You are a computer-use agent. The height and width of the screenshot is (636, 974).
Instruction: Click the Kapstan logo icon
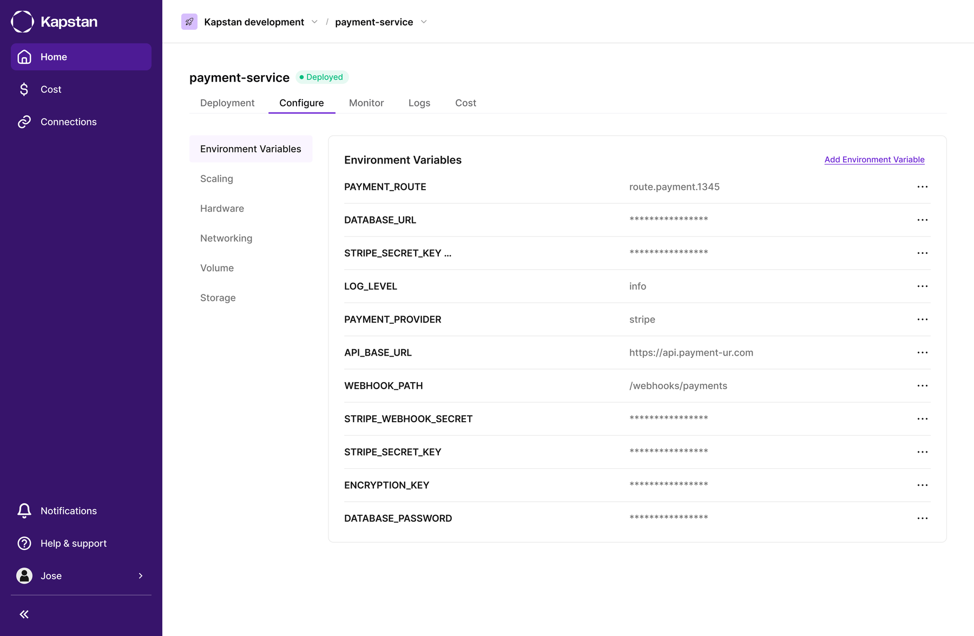click(23, 22)
